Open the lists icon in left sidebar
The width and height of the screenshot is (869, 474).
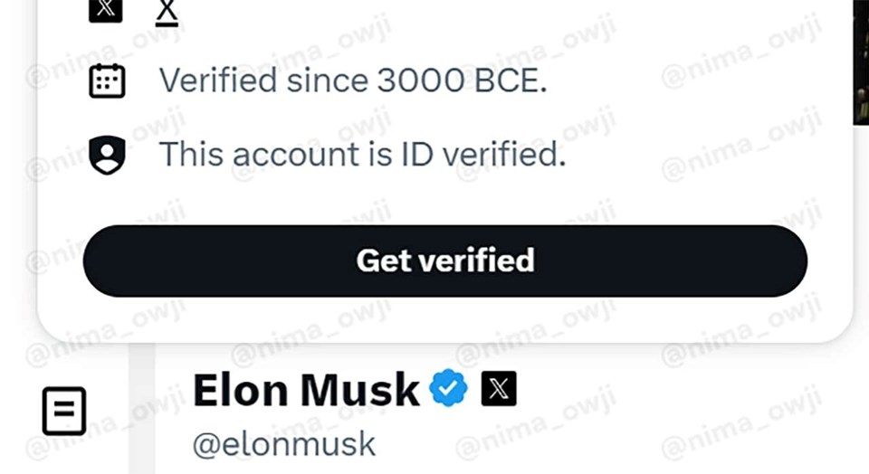point(64,411)
